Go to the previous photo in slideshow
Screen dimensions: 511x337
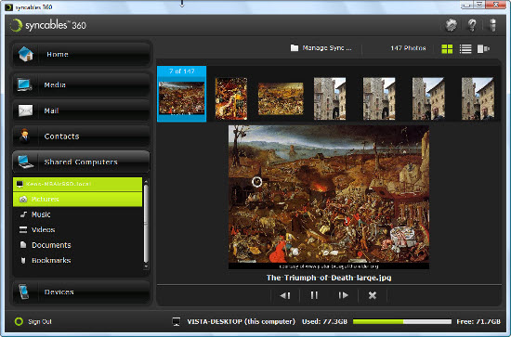285,295
